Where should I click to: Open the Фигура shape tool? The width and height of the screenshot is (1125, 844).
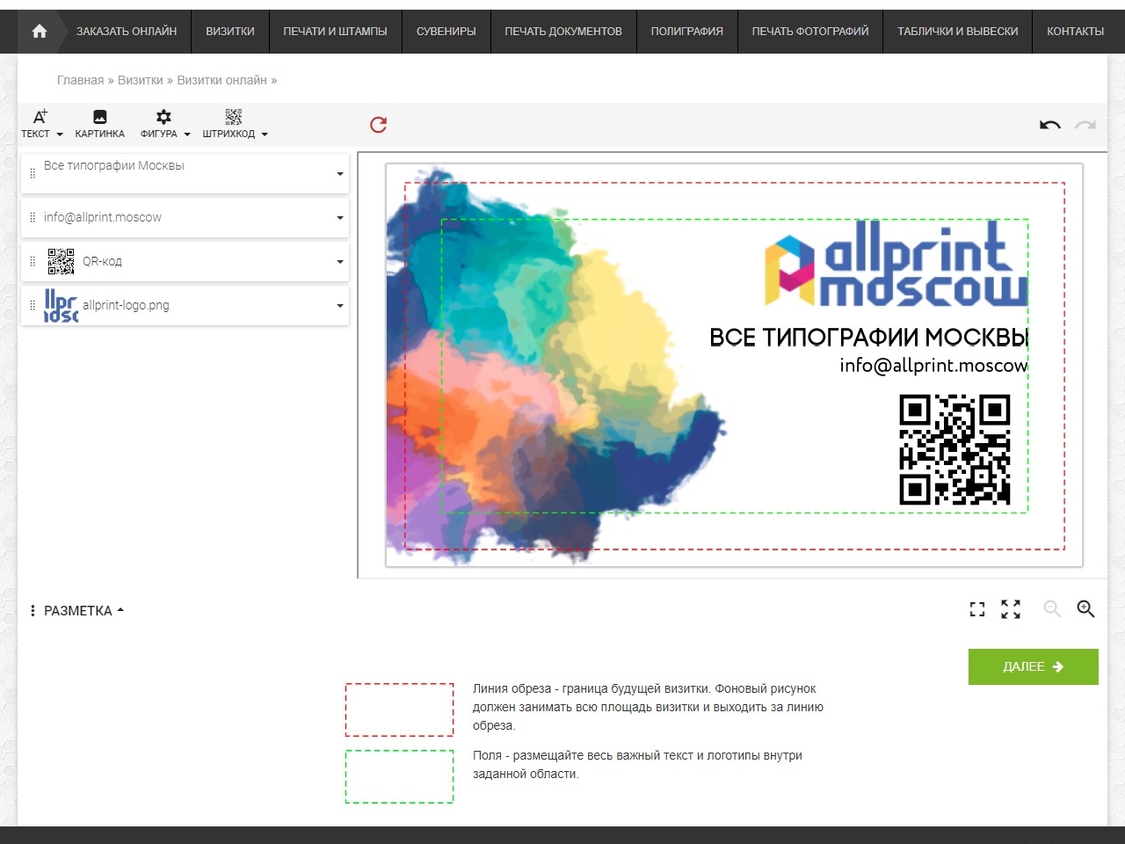pos(164,124)
